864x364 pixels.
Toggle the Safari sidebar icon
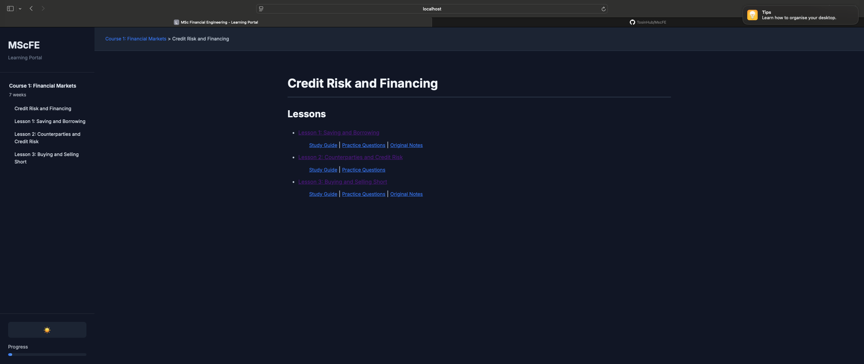pyautogui.click(x=10, y=9)
